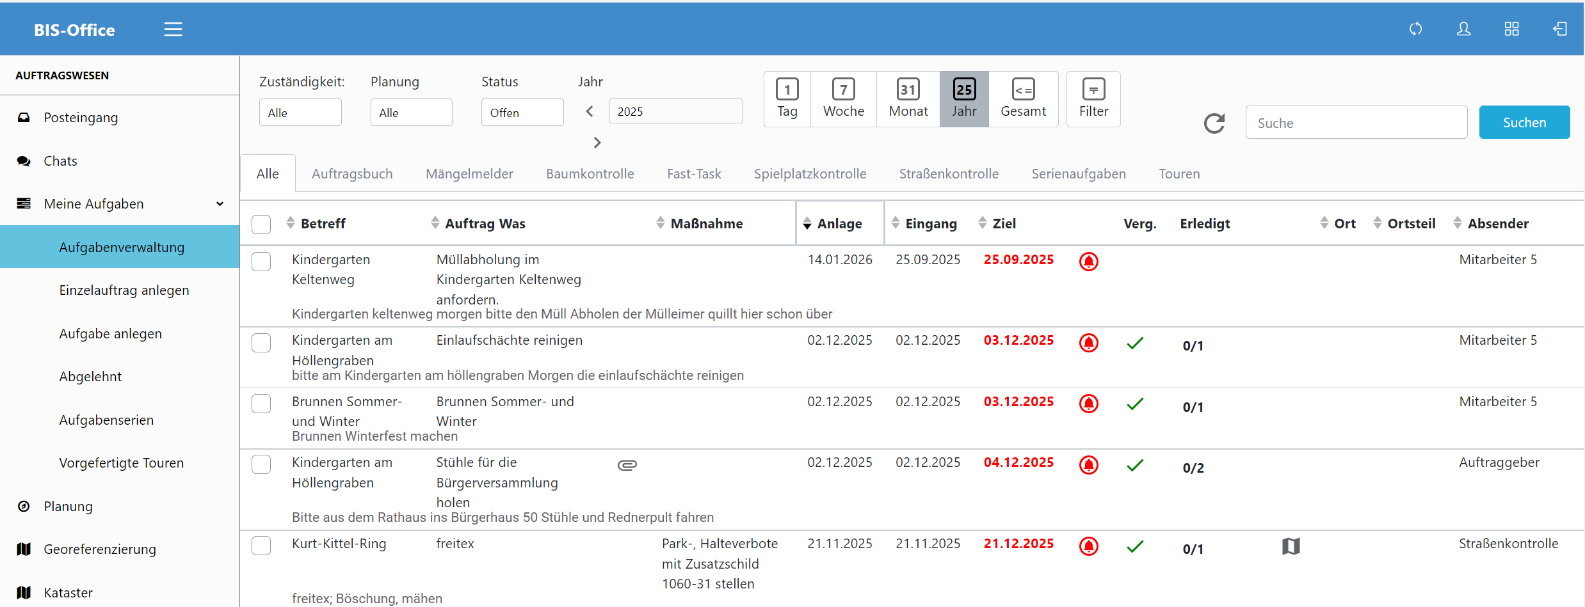Expand the Meine Aufgaben chevron
The height and width of the screenshot is (607, 1585).
tap(220, 204)
